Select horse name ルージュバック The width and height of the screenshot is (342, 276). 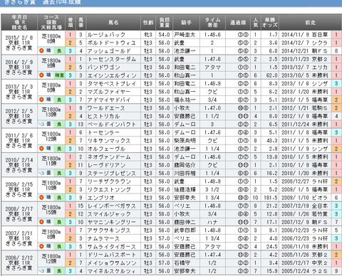pos(106,35)
